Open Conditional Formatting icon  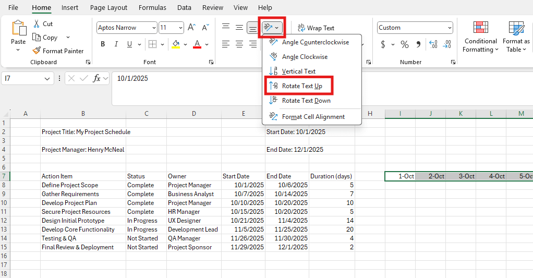coord(480,28)
